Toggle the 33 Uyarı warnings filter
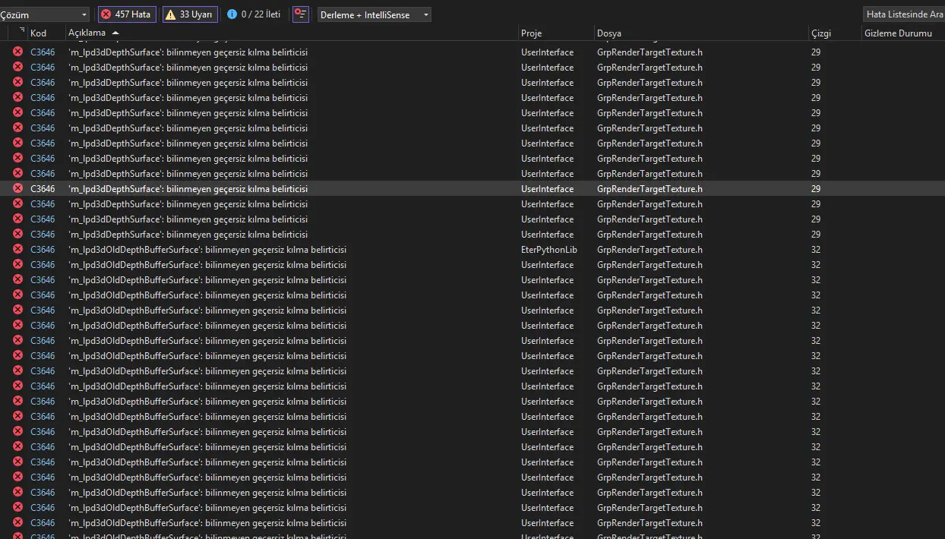 coord(190,14)
